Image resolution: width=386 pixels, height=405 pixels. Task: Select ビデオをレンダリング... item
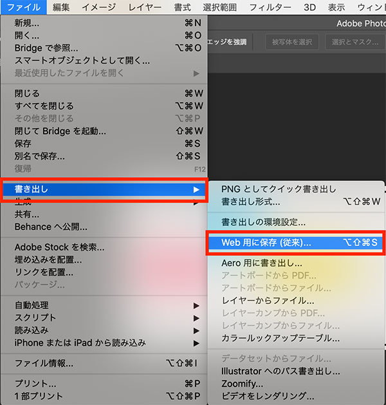pos(296,396)
